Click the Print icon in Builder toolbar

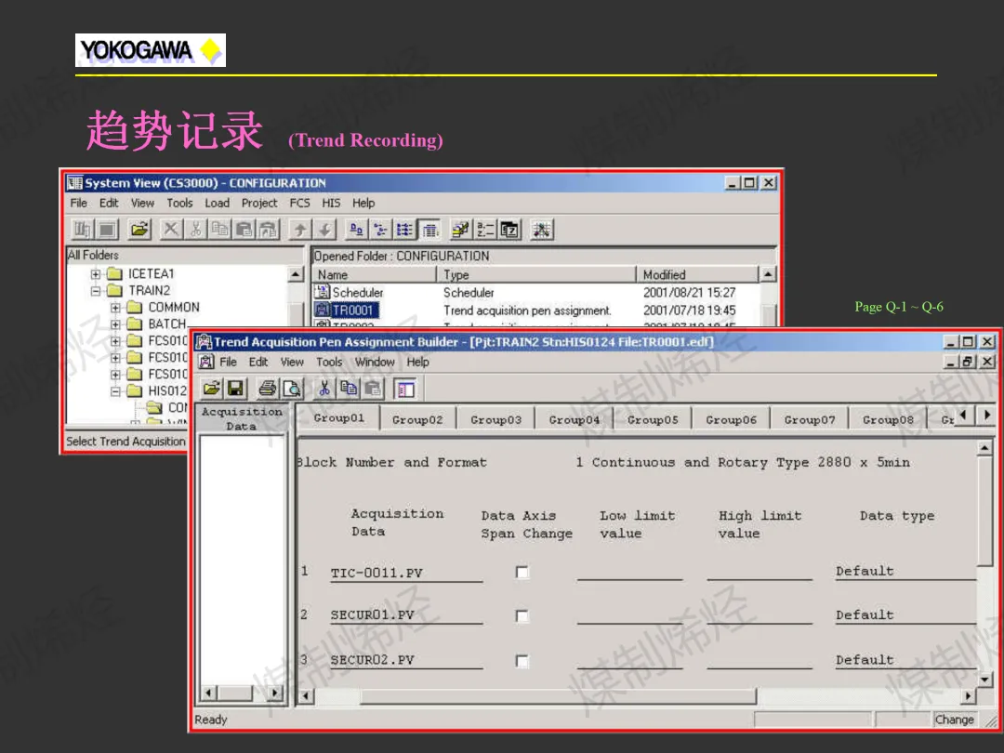268,388
